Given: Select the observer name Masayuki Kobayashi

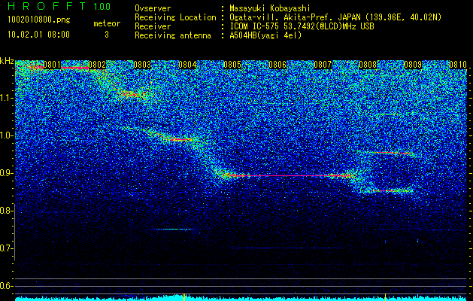Looking at the screenshot, I should click(270, 8).
